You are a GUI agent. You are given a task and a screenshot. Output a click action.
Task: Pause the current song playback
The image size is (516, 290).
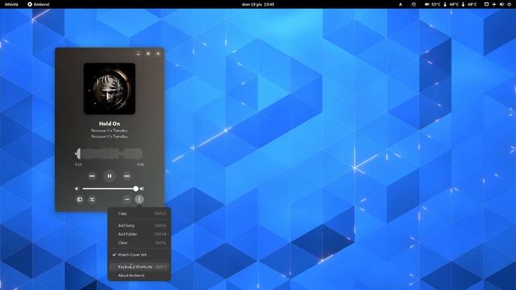pos(110,176)
